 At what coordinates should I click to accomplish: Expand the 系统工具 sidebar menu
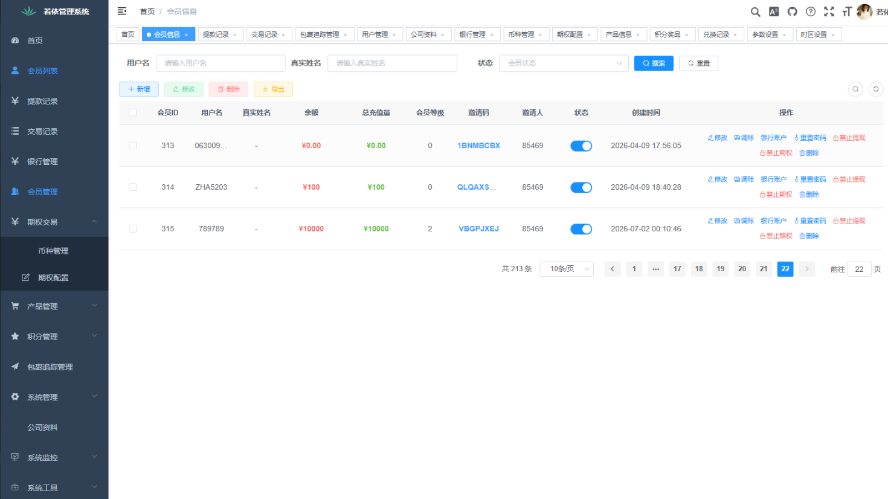(x=54, y=487)
